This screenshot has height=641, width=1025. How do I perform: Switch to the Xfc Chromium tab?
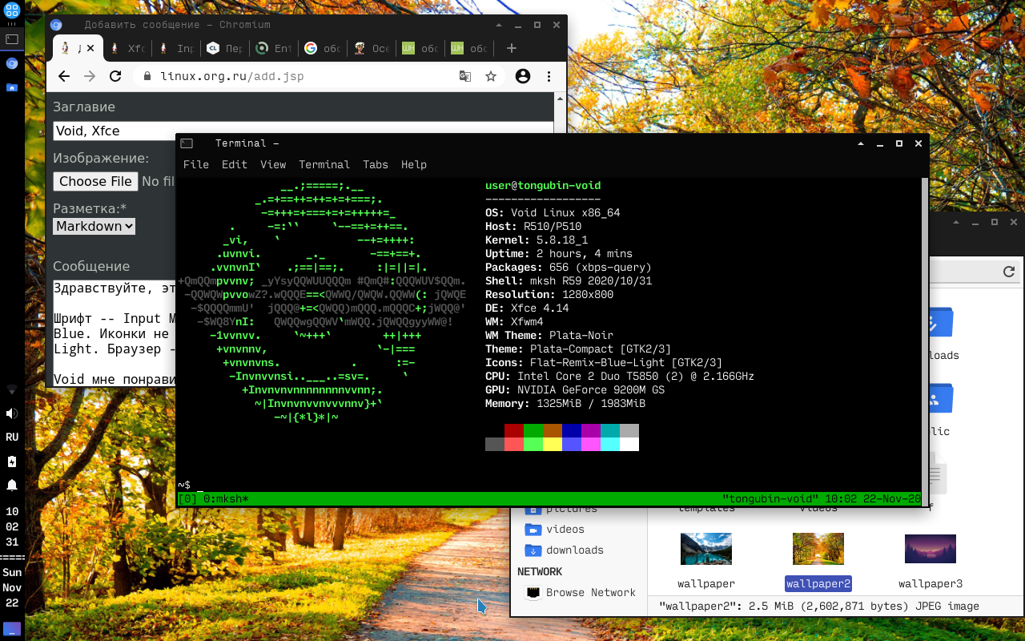click(x=127, y=48)
